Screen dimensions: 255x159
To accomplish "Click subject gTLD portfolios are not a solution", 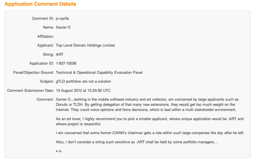I will (83, 82).
